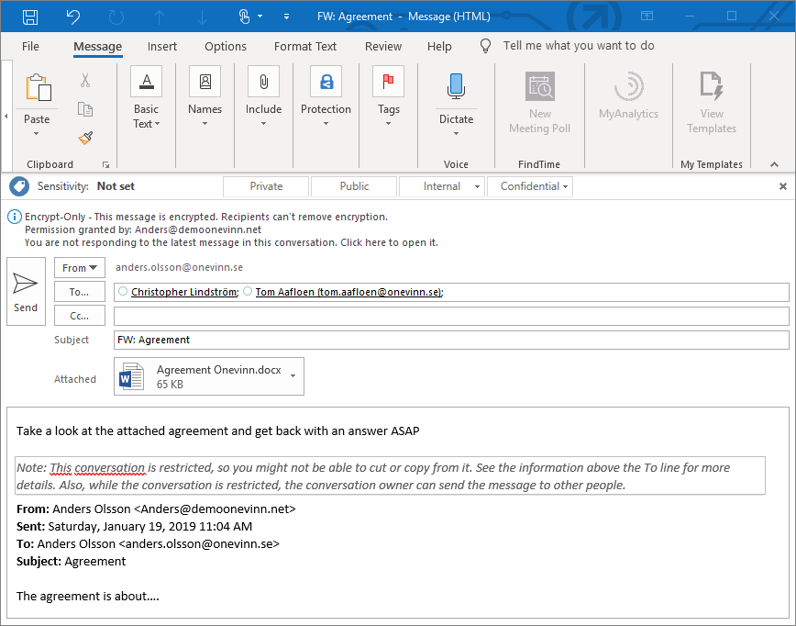Switch to the Insert ribbon tab
Screen dimensions: 796x626
(x=162, y=47)
